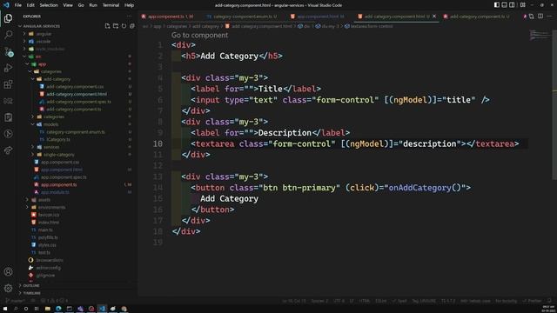Viewport: 557px width, 313px height.
Task: Close the add-category.component.html tab
Action: click(x=434, y=17)
